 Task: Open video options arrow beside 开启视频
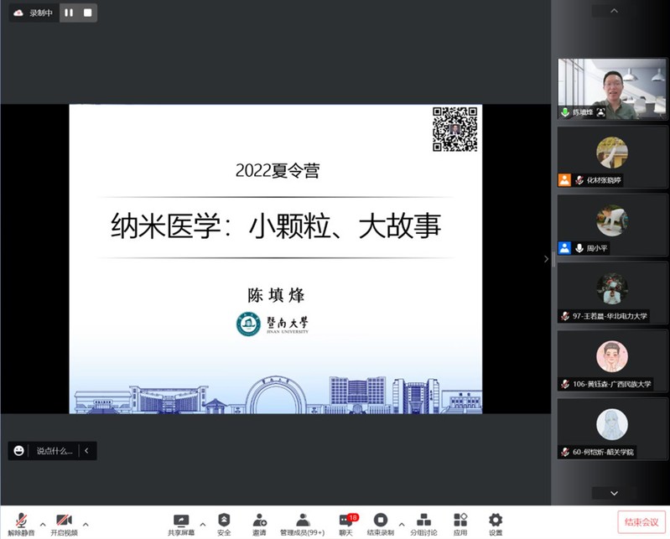coord(86,525)
